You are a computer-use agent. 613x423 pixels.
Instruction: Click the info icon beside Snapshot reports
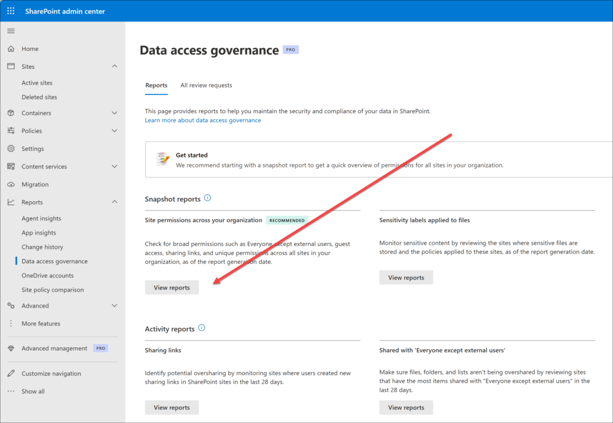(x=208, y=198)
